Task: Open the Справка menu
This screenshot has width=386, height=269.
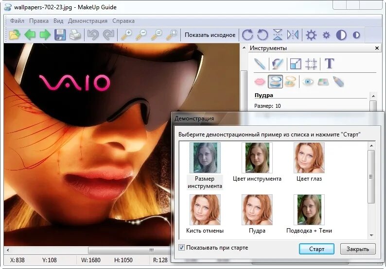Action: pos(123,21)
